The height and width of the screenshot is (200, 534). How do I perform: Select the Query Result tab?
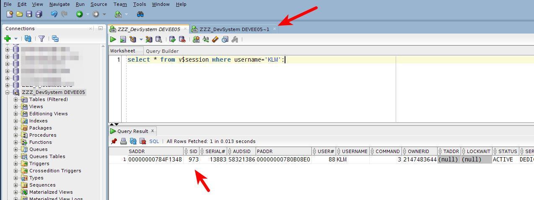pos(132,131)
